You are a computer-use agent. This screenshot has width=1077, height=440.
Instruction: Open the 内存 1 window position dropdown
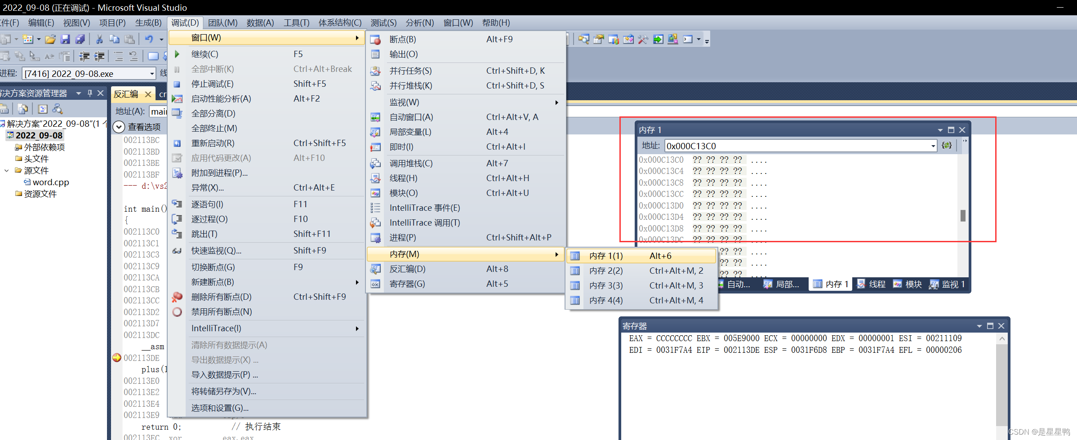tap(940, 130)
